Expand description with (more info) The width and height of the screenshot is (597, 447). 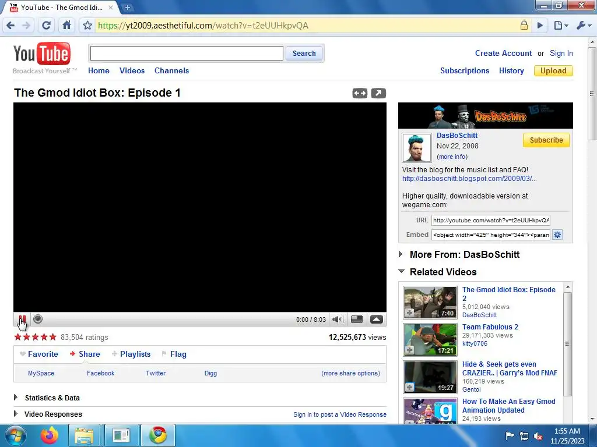pyautogui.click(x=452, y=157)
